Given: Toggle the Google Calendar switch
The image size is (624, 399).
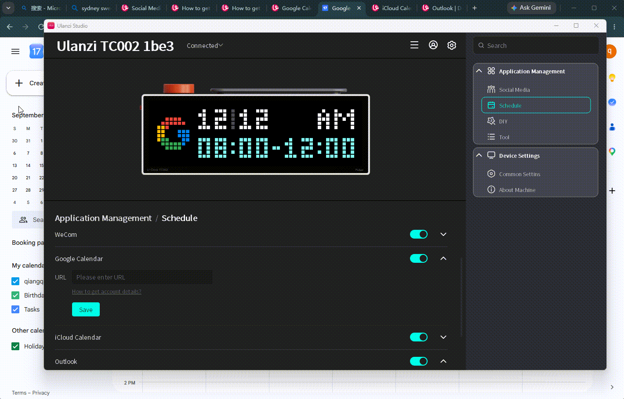Looking at the screenshot, I should pyautogui.click(x=419, y=258).
